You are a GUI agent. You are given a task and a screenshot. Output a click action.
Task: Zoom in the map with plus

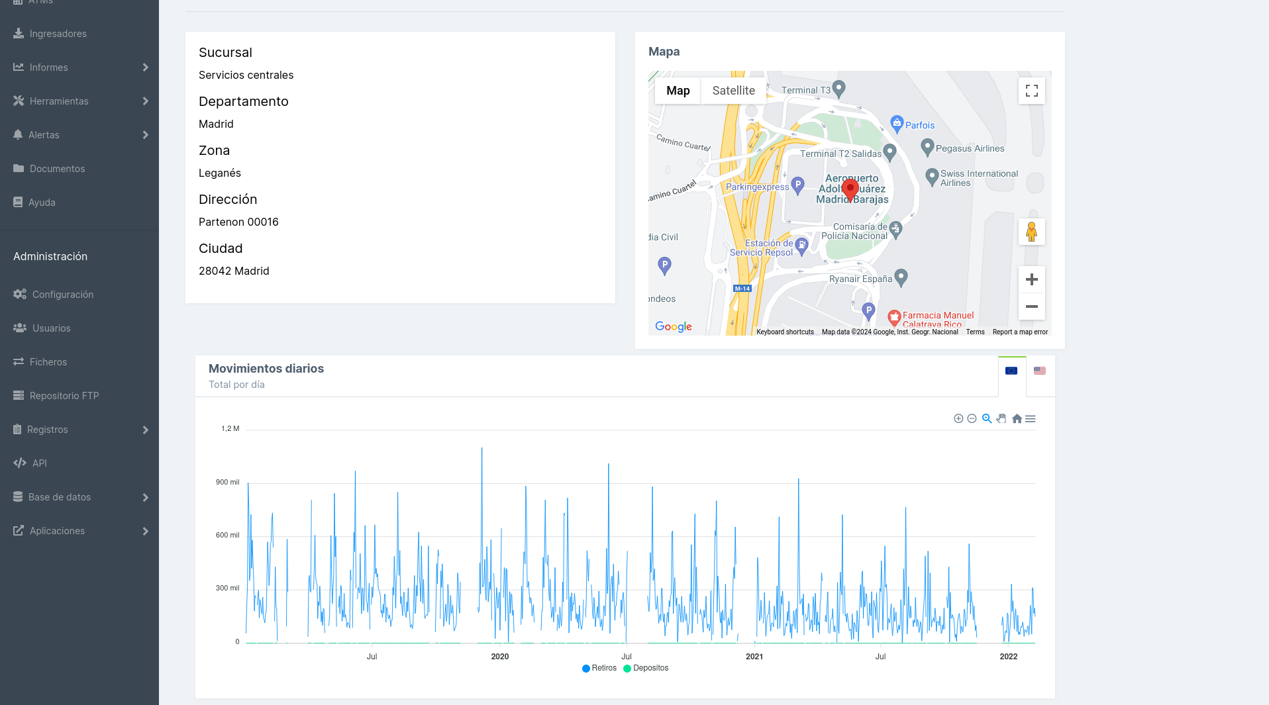[1031, 279]
